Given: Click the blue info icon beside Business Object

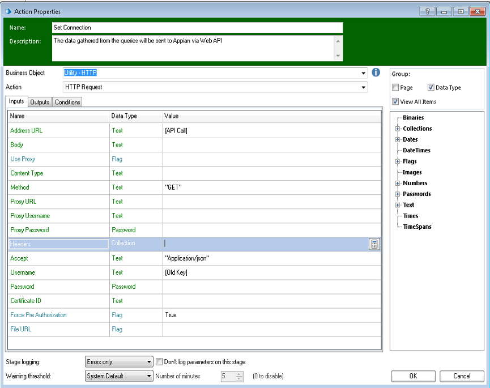Looking at the screenshot, I should pyautogui.click(x=376, y=73).
